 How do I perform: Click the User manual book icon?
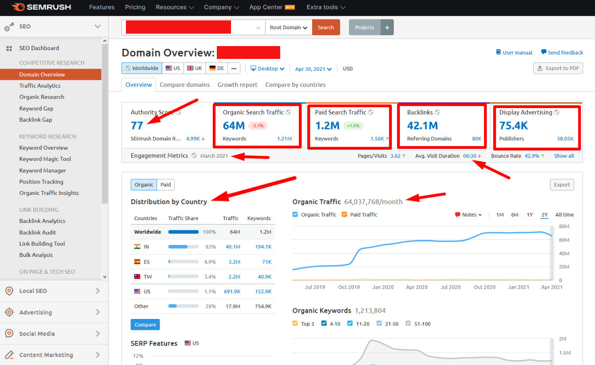[498, 52]
